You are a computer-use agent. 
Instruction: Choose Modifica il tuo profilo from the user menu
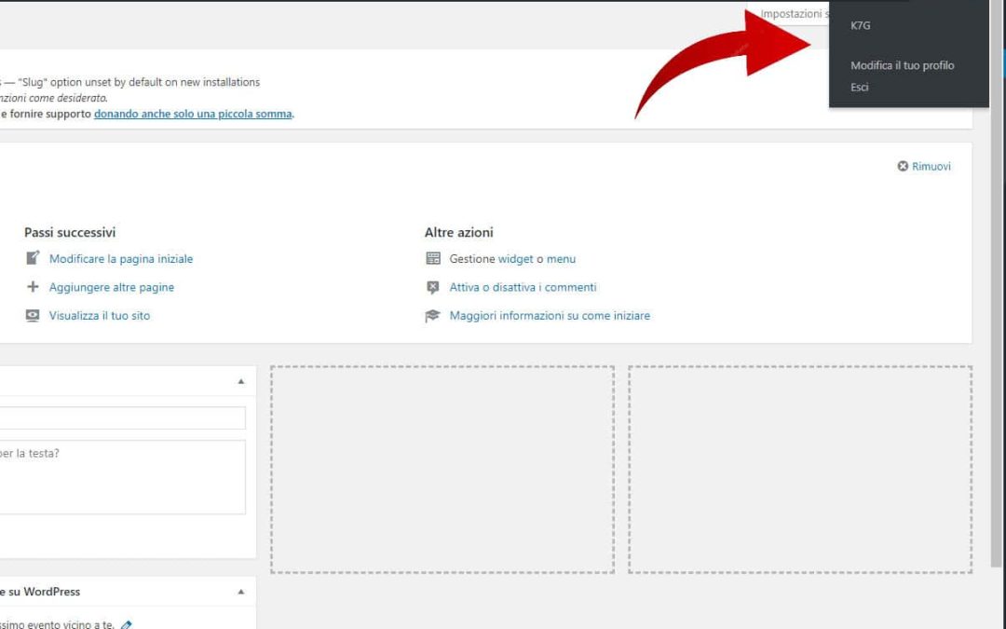902,66
